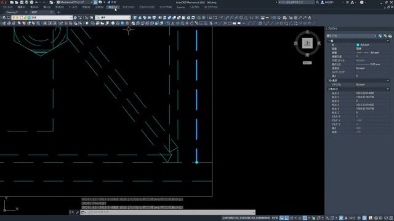
Task: Click the title bar search input field
Action: point(296,2)
